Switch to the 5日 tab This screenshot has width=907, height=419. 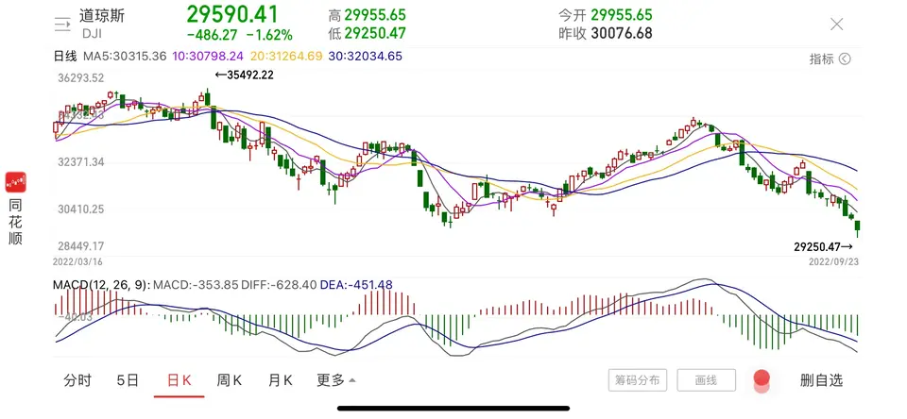(x=128, y=380)
